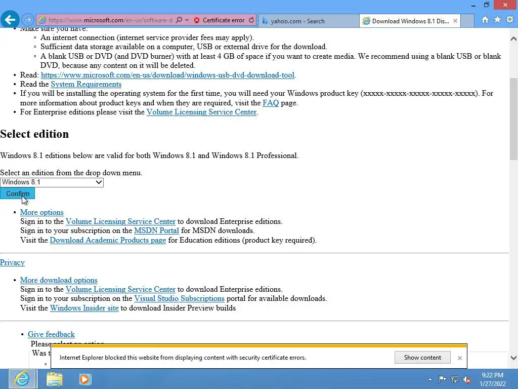This screenshot has width=518, height=389.
Task: Open Favorites star icon
Action: coord(497,20)
